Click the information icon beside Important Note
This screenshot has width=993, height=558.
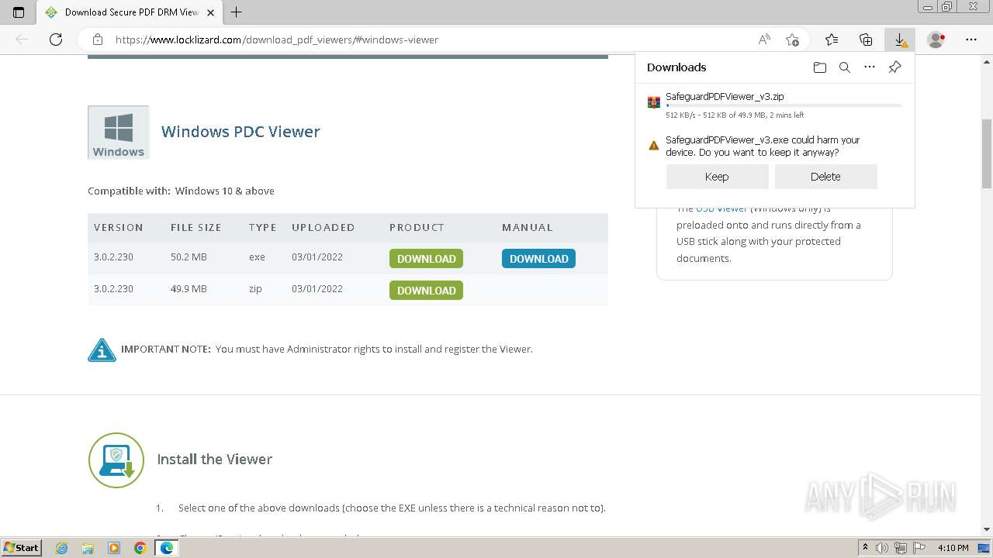[x=102, y=350]
